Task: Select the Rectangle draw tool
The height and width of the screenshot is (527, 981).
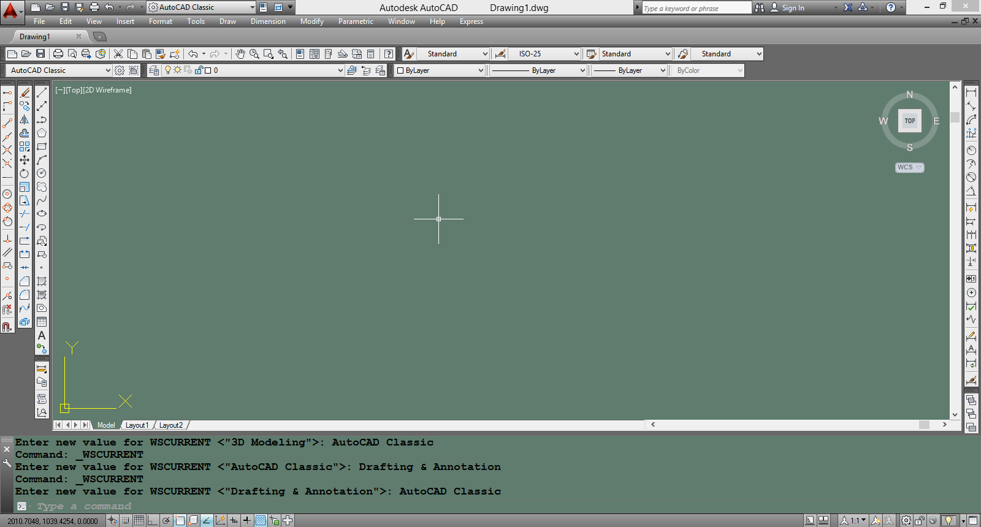Action: 42,146
